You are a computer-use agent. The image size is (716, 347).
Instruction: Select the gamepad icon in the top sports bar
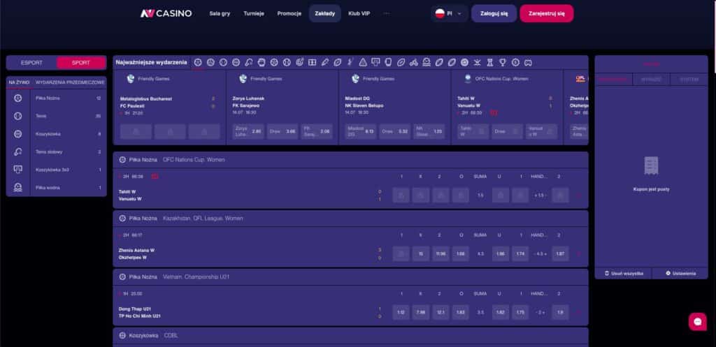coord(528,62)
